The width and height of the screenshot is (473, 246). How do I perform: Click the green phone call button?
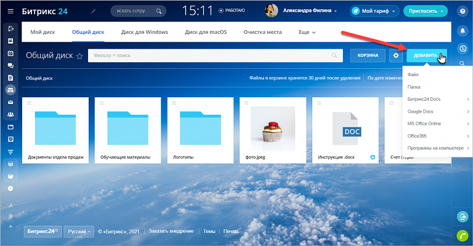tap(463, 236)
